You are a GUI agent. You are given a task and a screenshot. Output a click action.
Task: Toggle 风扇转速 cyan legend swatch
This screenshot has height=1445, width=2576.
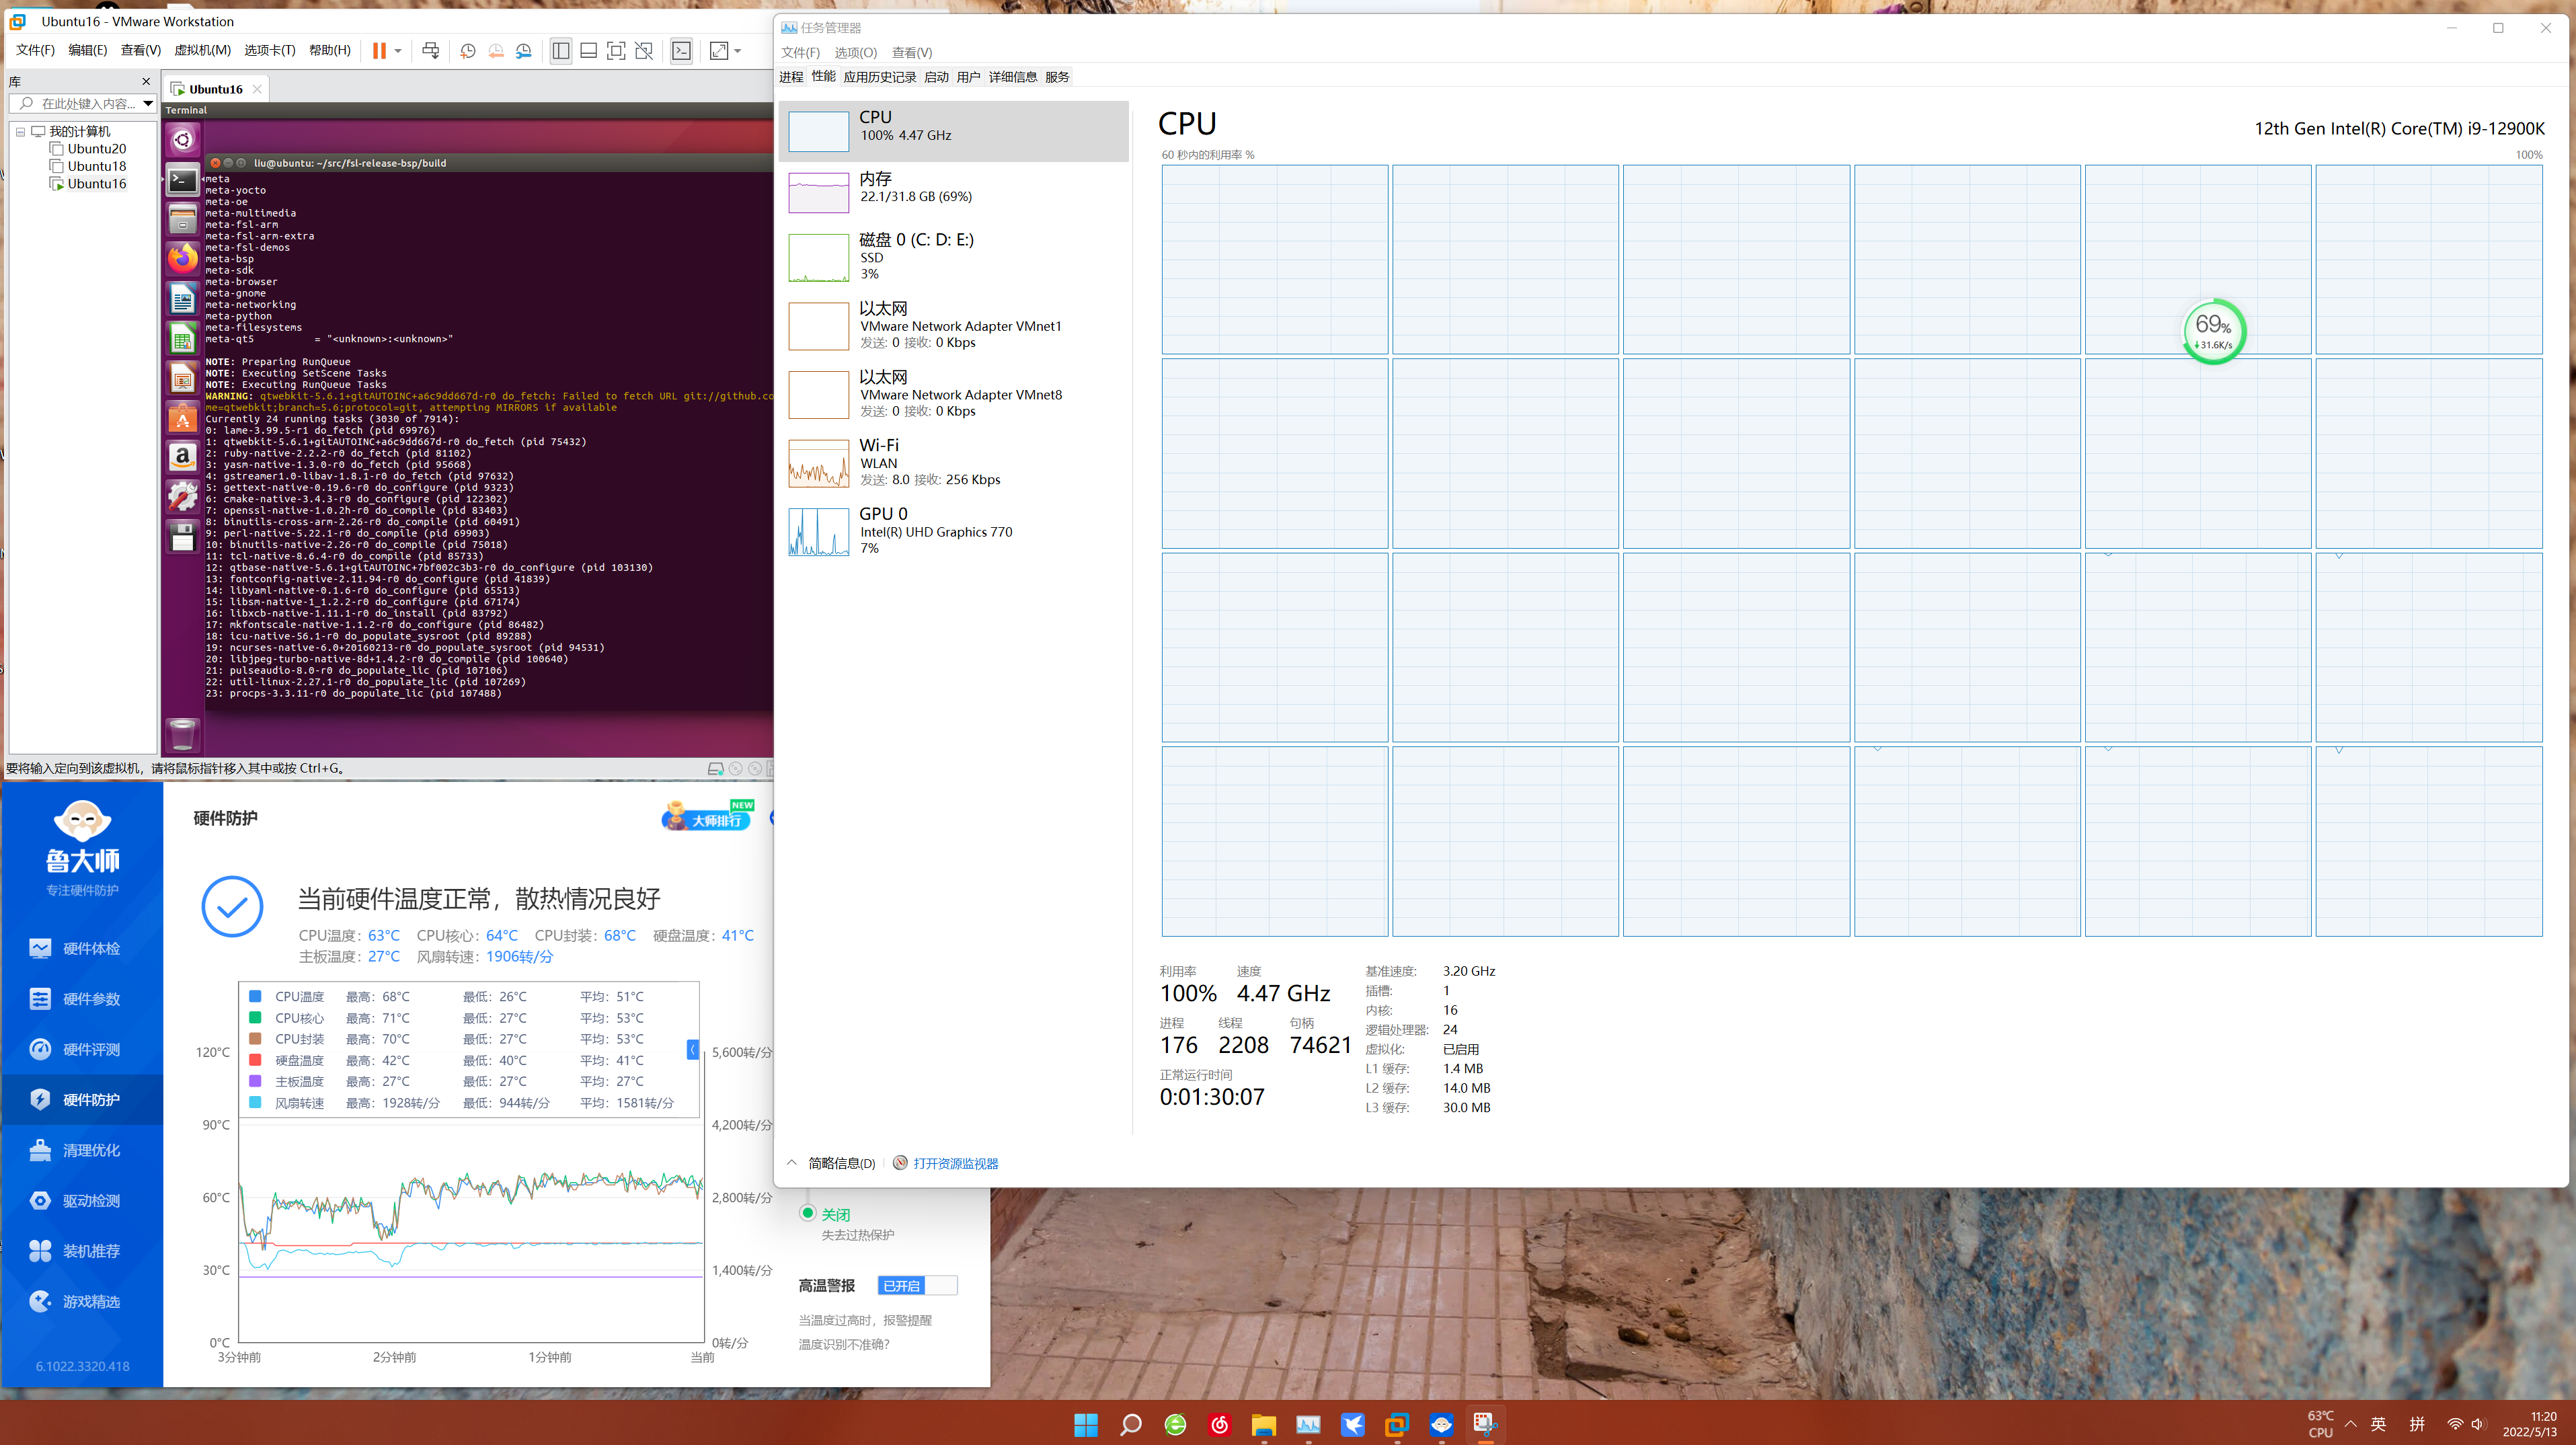pyautogui.click(x=255, y=1102)
